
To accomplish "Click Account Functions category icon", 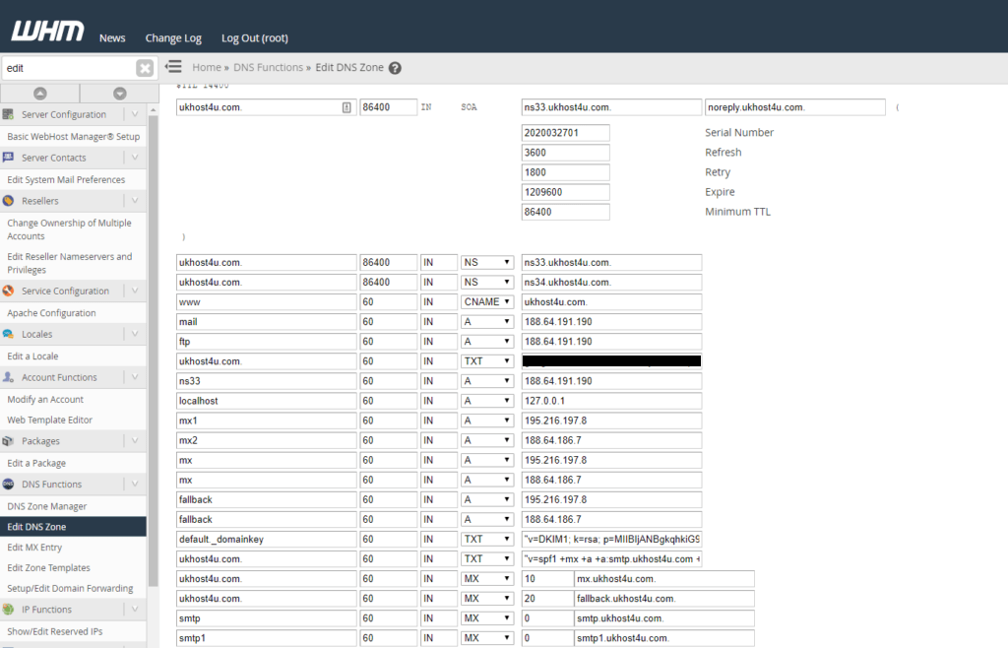I will click(x=8, y=377).
